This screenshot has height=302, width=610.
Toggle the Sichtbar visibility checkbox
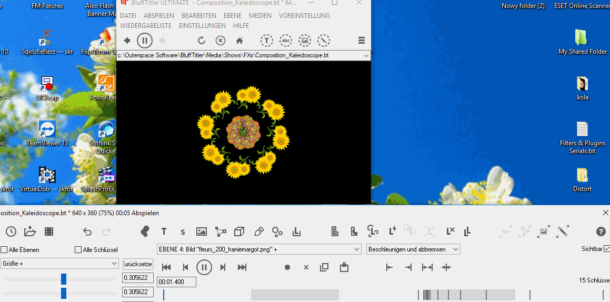pos(607,249)
